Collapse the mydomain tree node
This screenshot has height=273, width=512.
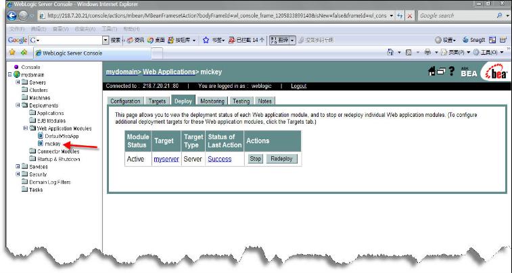pos(9,75)
